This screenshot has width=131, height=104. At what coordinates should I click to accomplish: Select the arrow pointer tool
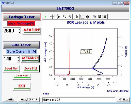tap(77, 16)
